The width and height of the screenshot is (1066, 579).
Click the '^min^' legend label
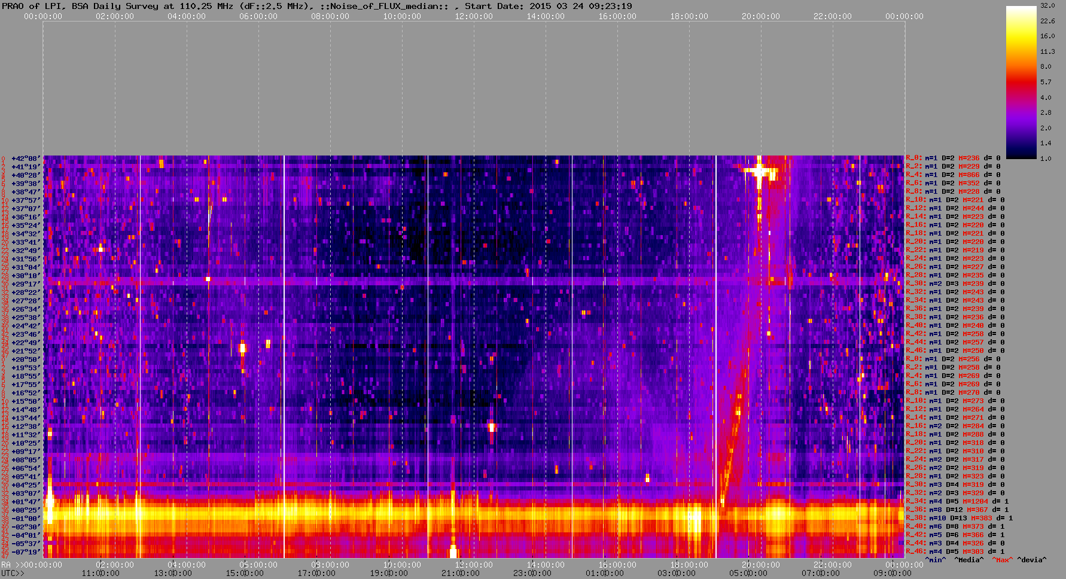936,560
